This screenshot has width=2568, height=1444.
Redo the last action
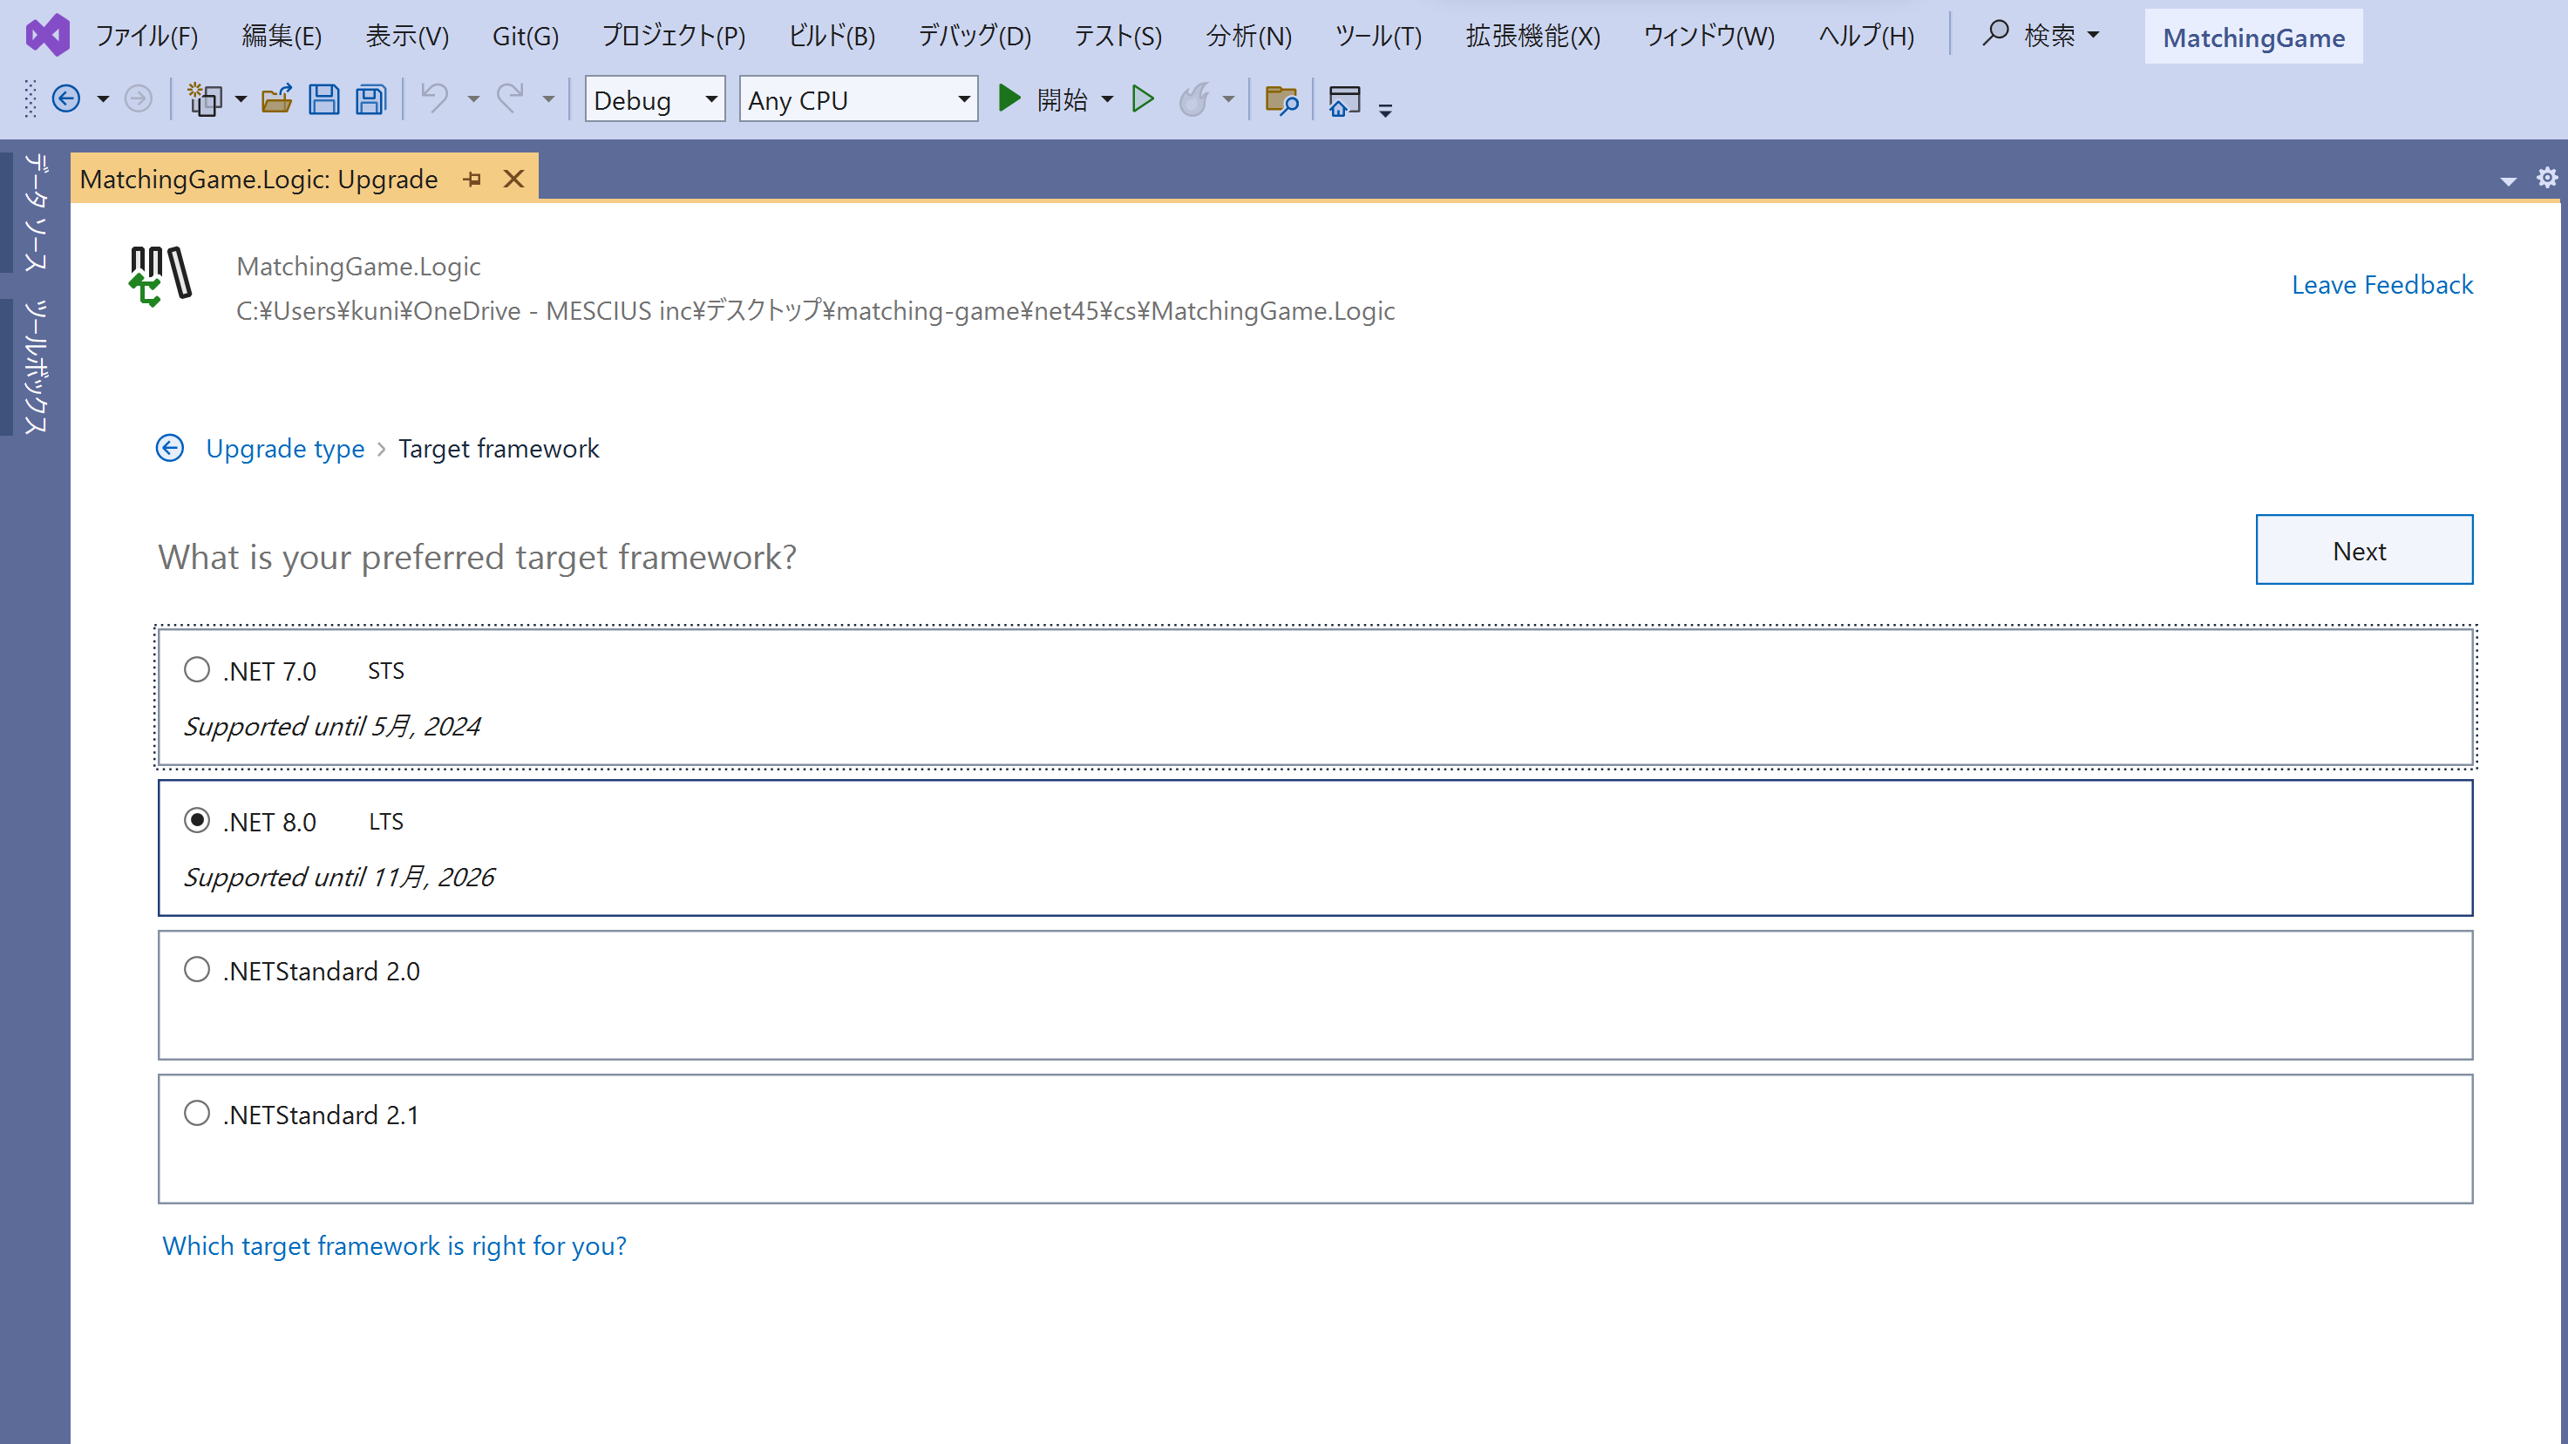511,98
